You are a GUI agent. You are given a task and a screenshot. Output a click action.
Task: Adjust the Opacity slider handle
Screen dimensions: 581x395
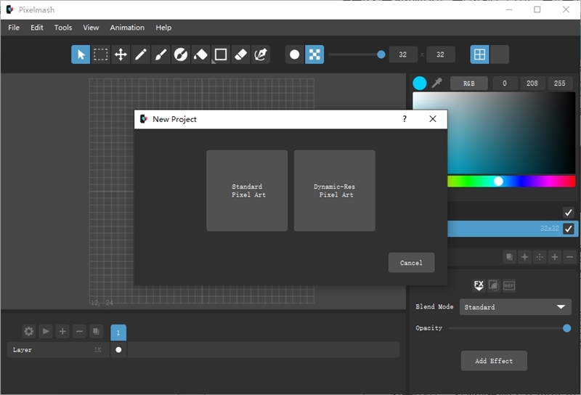pos(566,328)
